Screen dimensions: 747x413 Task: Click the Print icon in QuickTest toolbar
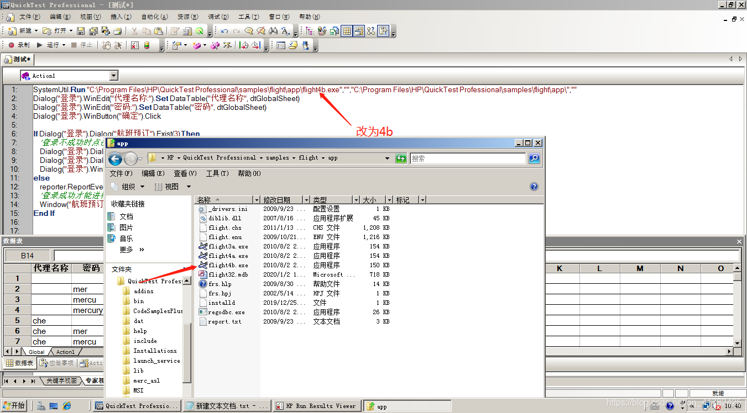click(x=118, y=31)
